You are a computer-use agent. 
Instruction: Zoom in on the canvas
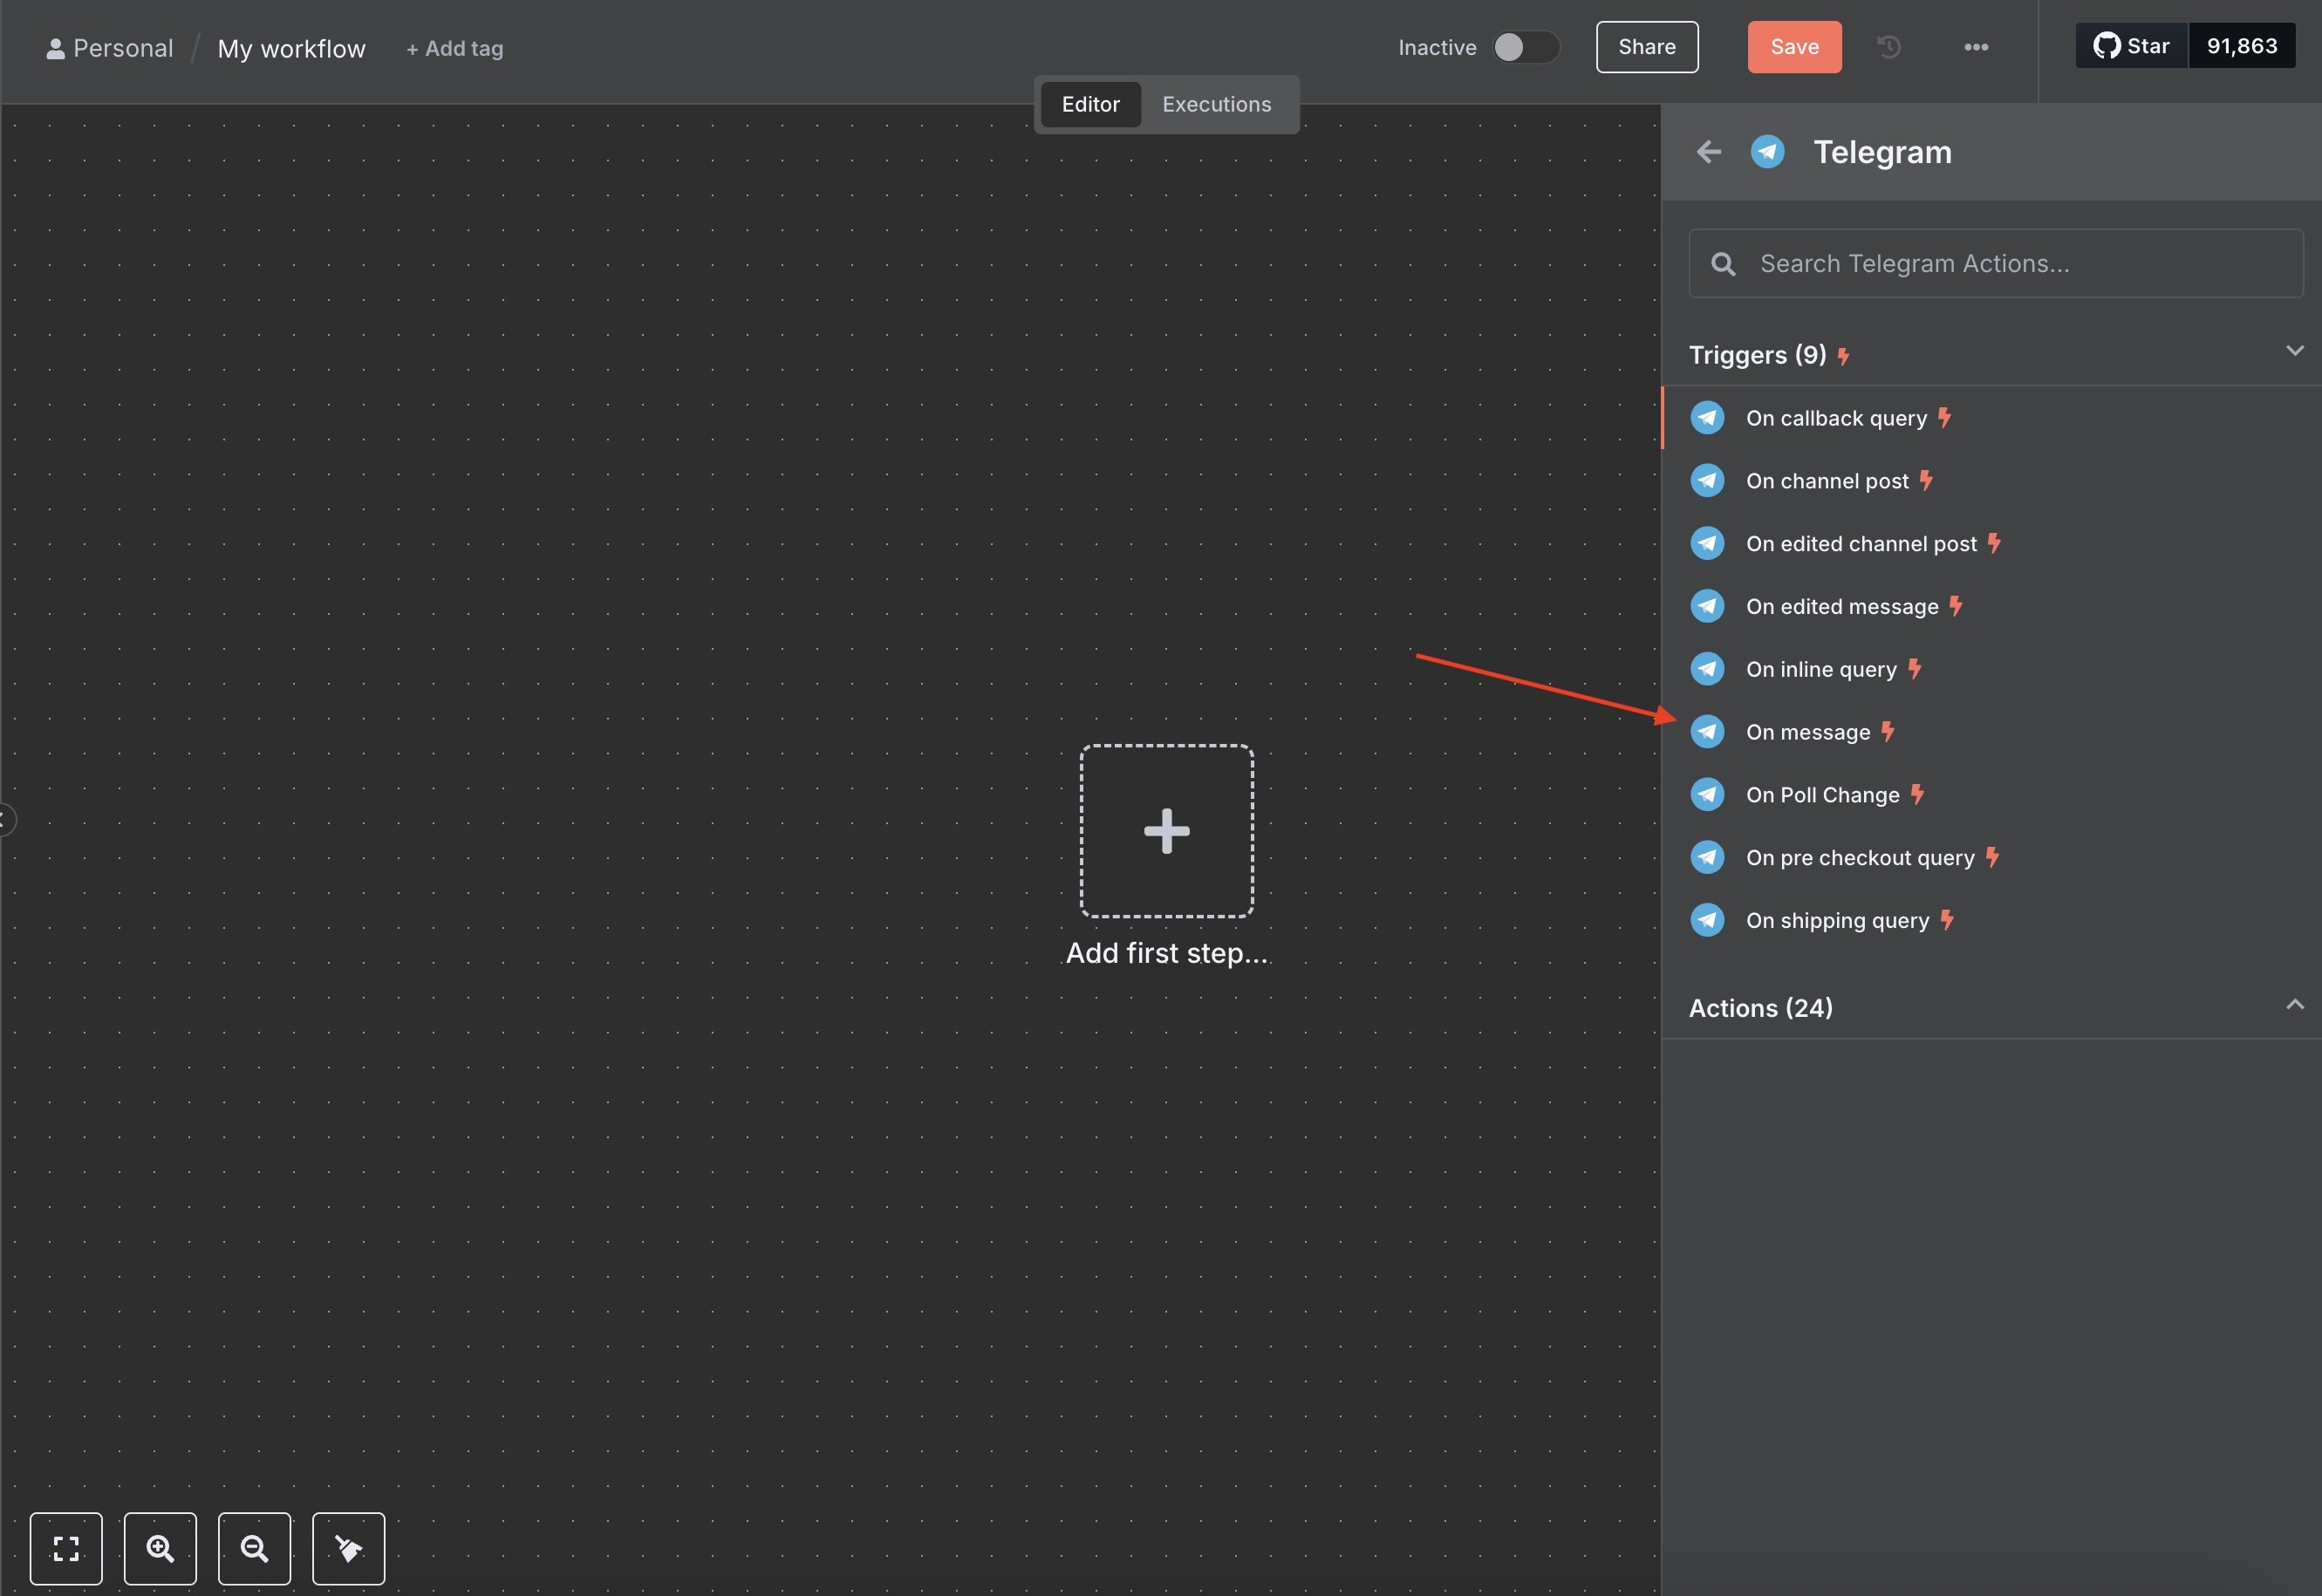click(x=160, y=1548)
